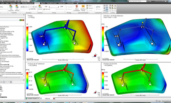Open the Boundary Conditions tab
Viewport: 171px width, 103px height.
[28, 3]
